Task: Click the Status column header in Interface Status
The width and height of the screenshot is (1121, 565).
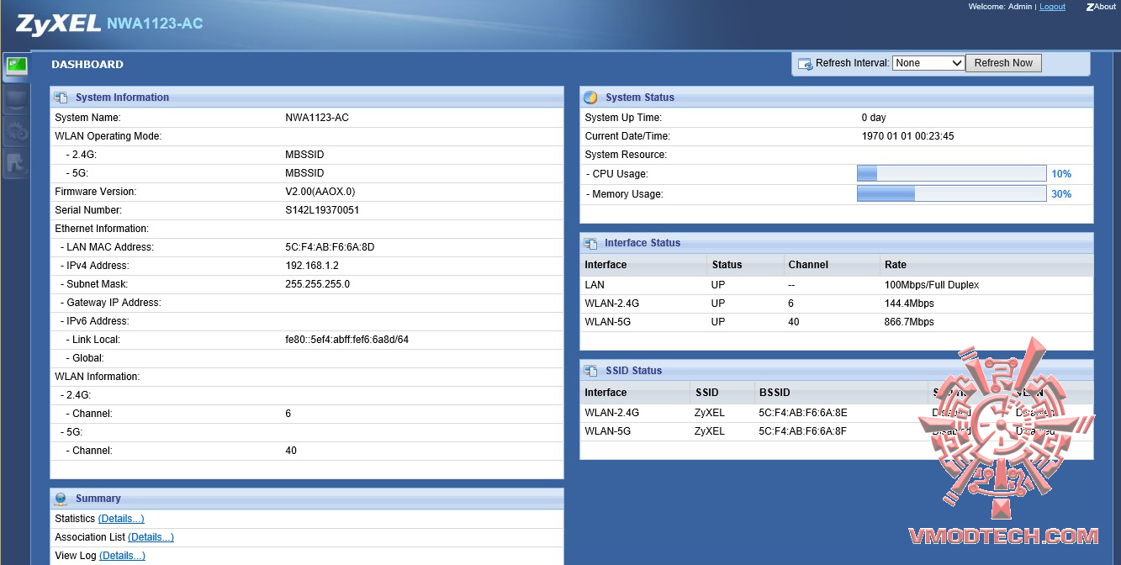Action: click(727, 265)
